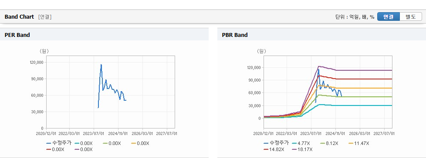Toggle 수정주가 series in PBR Band legend

click(x=276, y=143)
